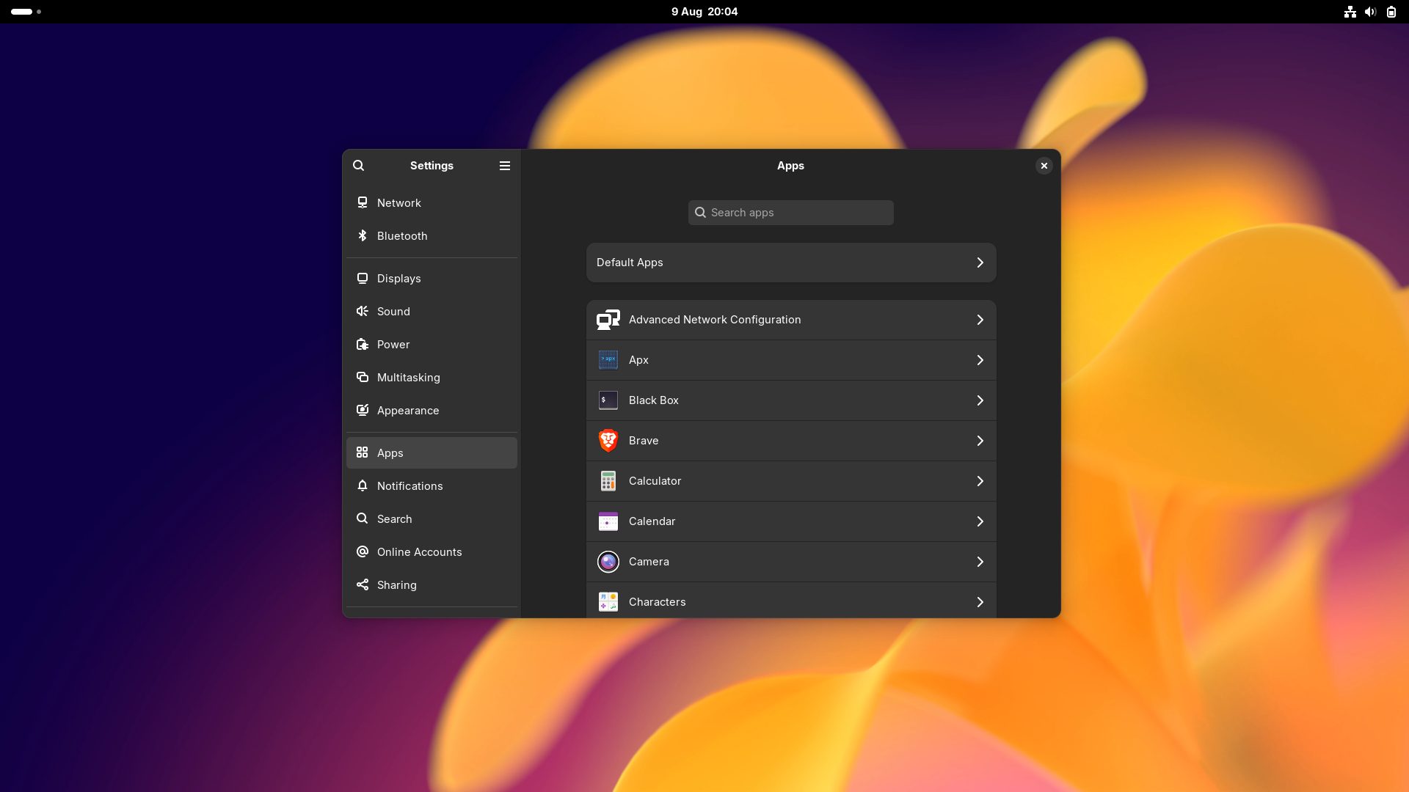The width and height of the screenshot is (1409, 792).
Task: Expand Advanced Network Configuration chevron
Action: coord(980,320)
